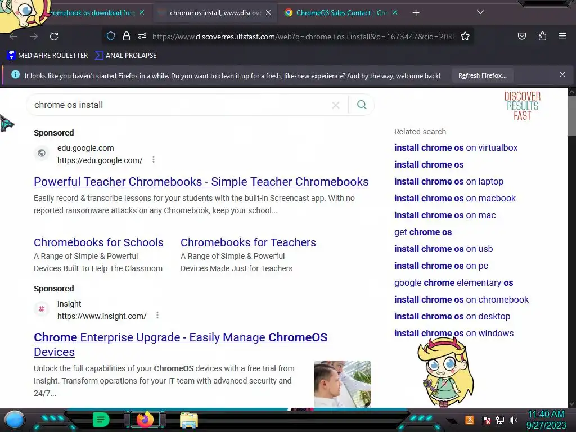Select get chrome os related search
The image size is (576, 432).
423,232
